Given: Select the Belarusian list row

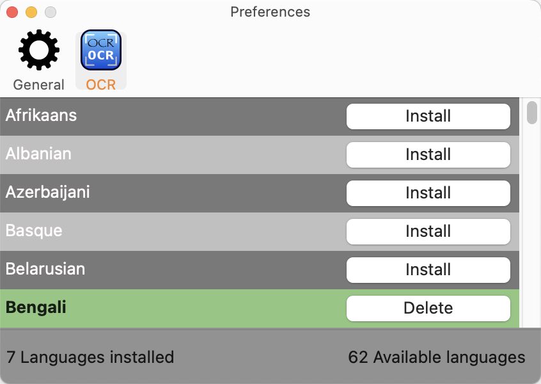Looking at the screenshot, I should (260, 269).
